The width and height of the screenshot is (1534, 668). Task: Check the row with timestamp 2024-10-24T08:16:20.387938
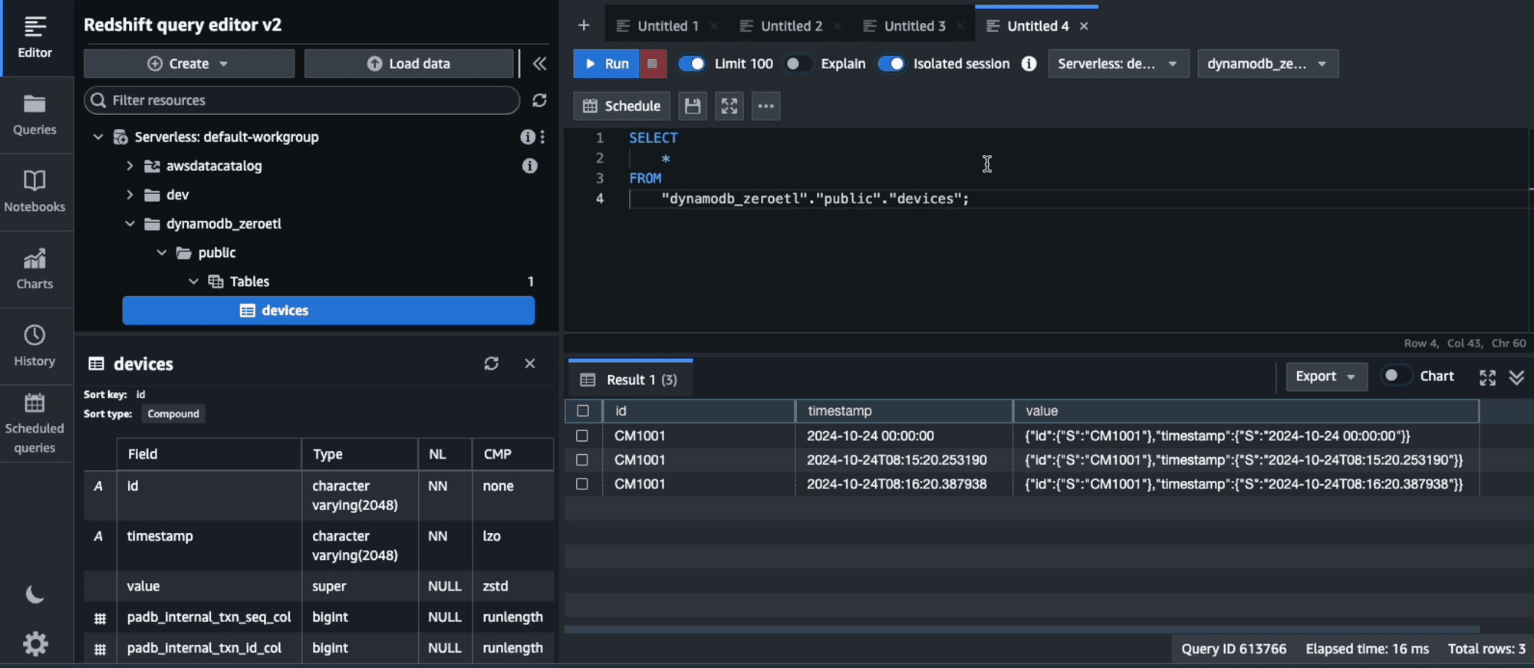click(x=582, y=484)
